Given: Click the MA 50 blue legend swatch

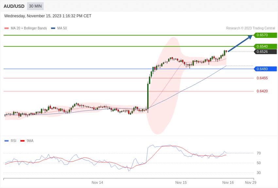Looking at the screenshot, I should (53, 28).
